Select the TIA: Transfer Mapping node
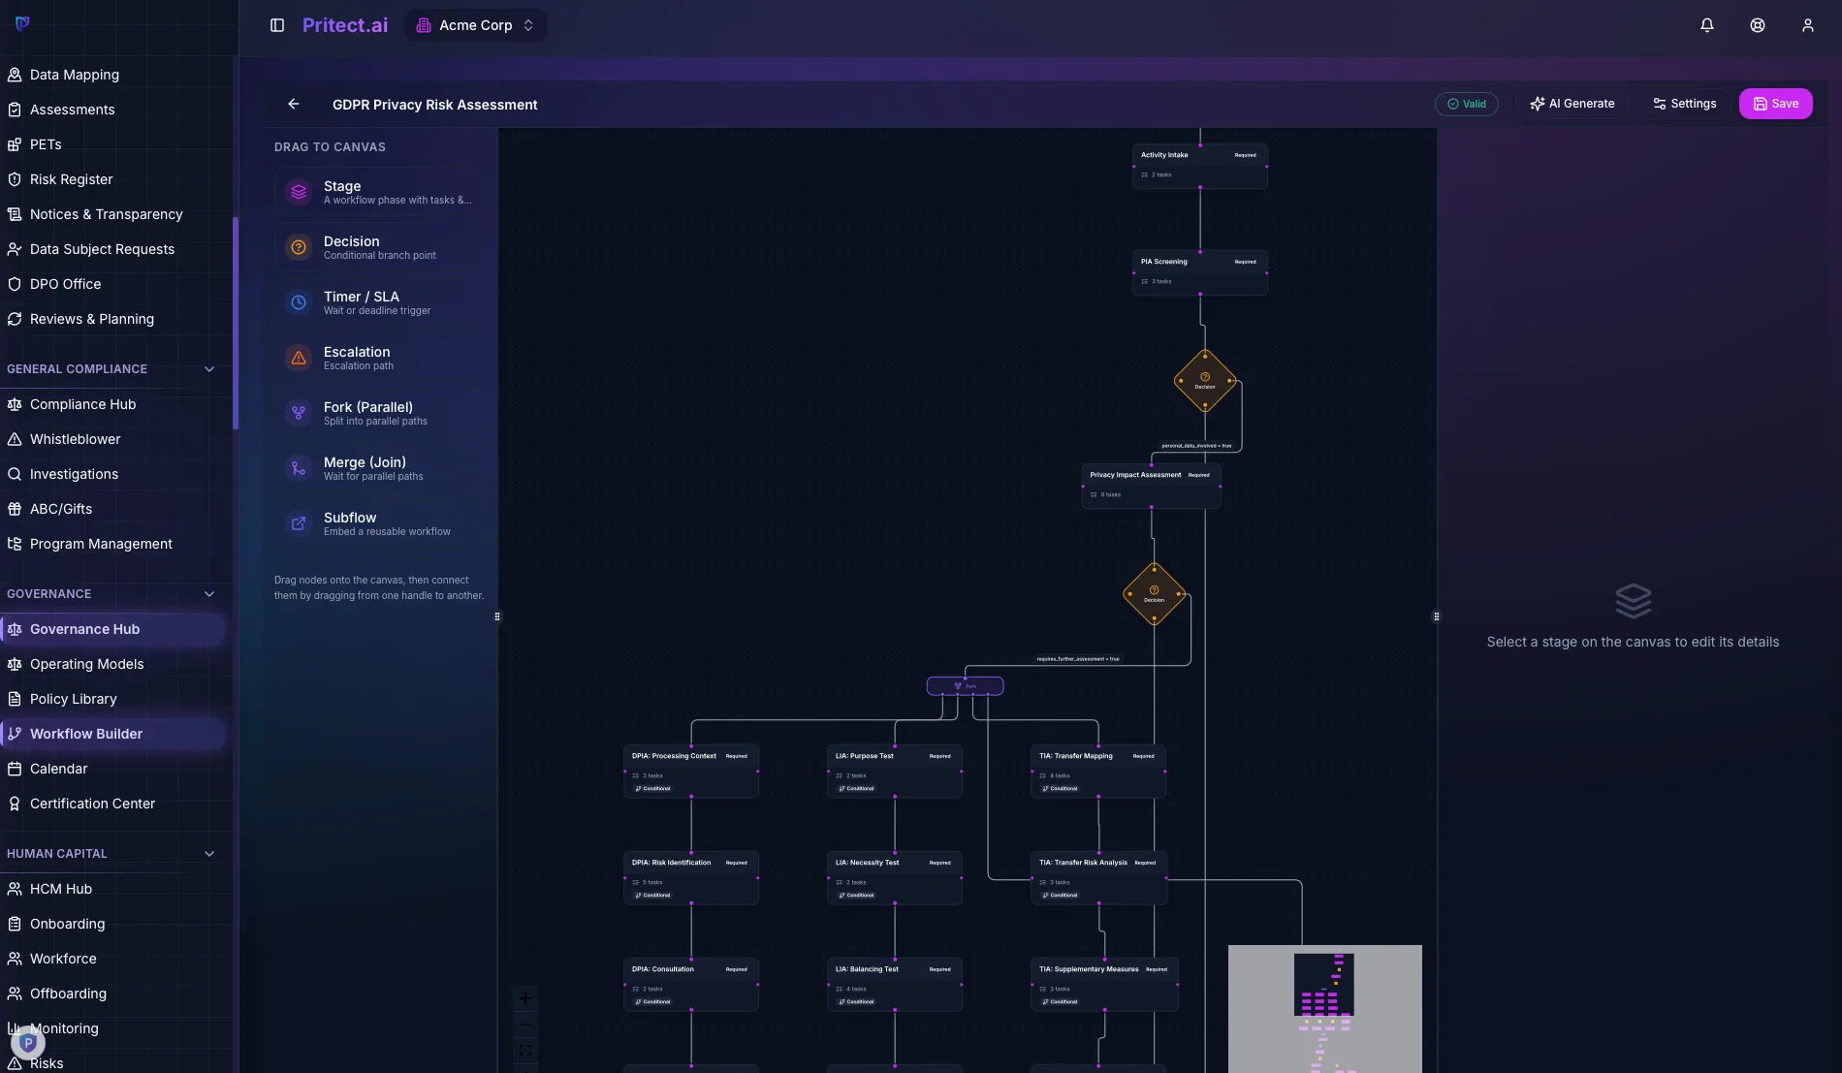Viewport: 1842px width, 1073px height. coord(1098,772)
